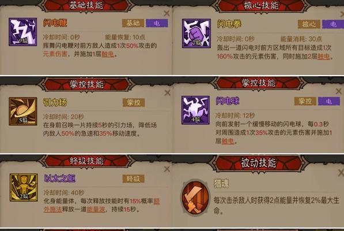Click the 核心 tag next to 闪电拳
344x231 pixels.
click(x=309, y=24)
